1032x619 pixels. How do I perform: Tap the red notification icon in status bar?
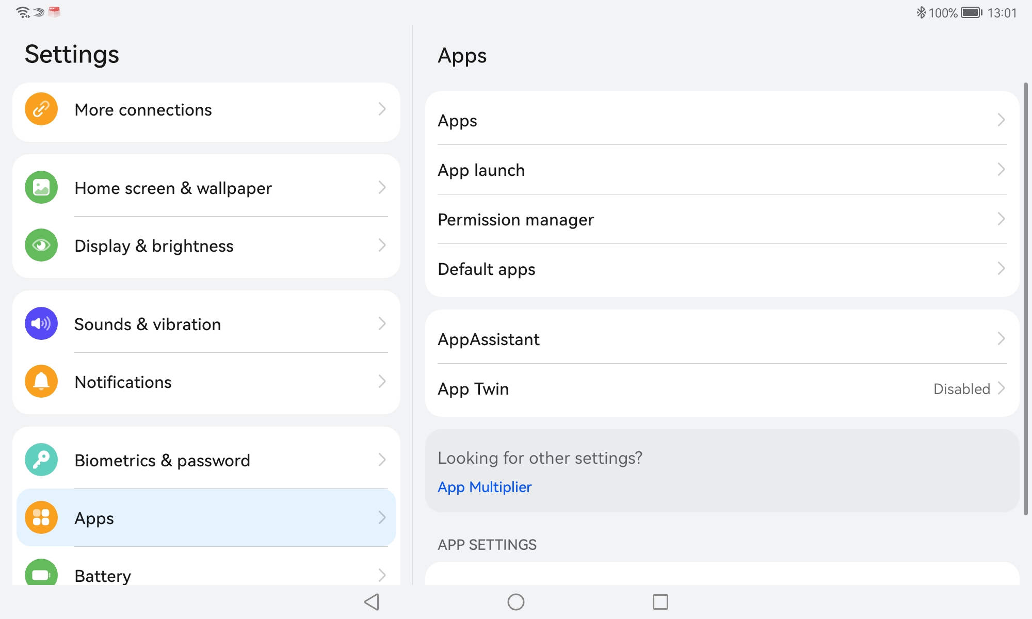pyautogui.click(x=54, y=12)
